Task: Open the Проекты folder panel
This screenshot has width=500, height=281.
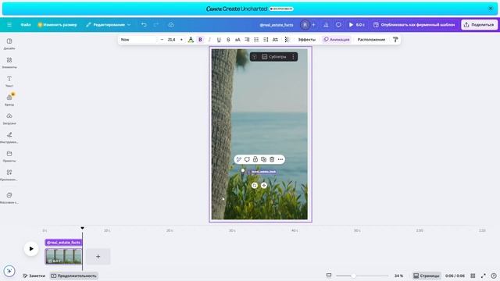Action: click(x=9, y=156)
